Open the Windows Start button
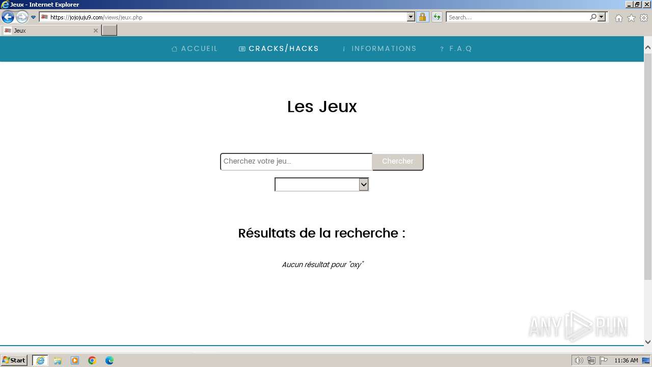The width and height of the screenshot is (652, 367). click(x=14, y=360)
